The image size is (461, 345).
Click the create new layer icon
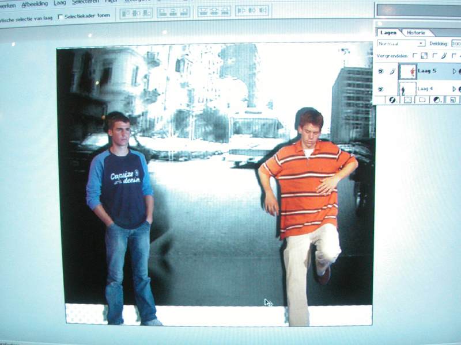pyautogui.click(x=452, y=99)
